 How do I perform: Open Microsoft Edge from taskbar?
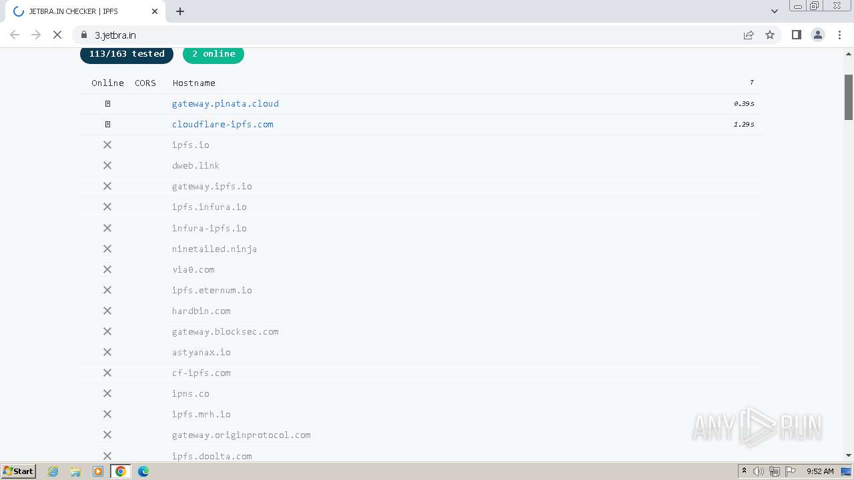pyautogui.click(x=143, y=471)
